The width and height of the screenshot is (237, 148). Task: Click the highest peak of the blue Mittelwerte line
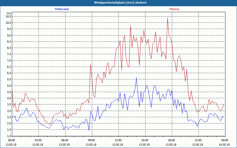136,78
